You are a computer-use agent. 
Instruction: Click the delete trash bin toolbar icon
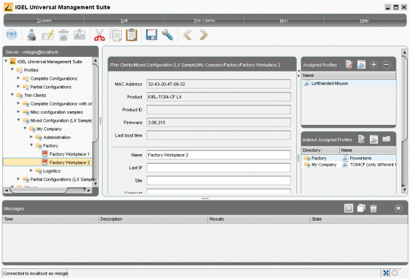pos(63,35)
